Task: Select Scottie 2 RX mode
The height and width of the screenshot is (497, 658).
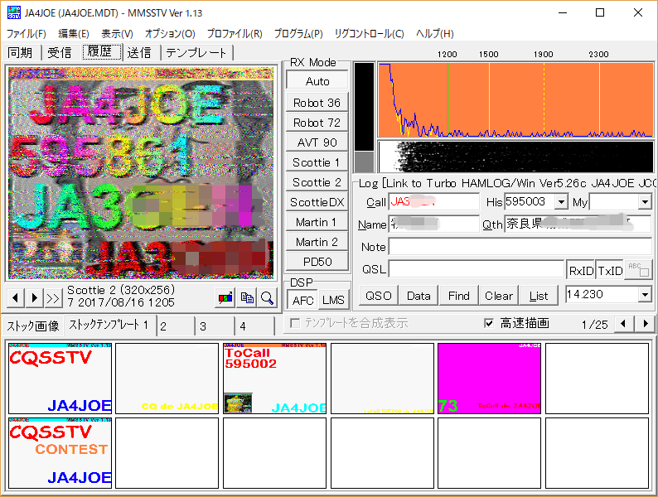Action: tap(317, 182)
